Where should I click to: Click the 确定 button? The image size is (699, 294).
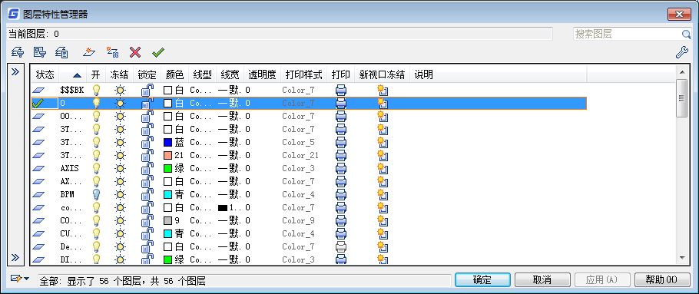click(482, 279)
